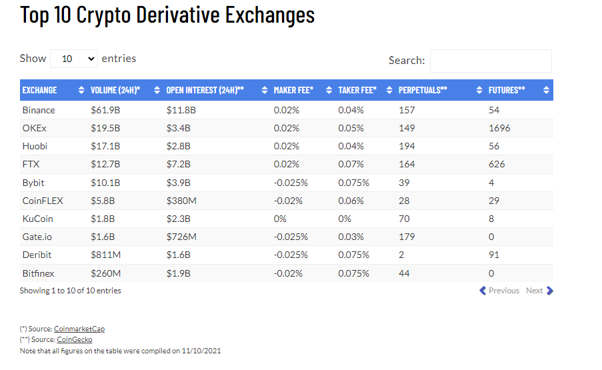This screenshot has height=370, width=602.
Task: Sort by Exchange column sort arrows
Action: pyautogui.click(x=81, y=91)
